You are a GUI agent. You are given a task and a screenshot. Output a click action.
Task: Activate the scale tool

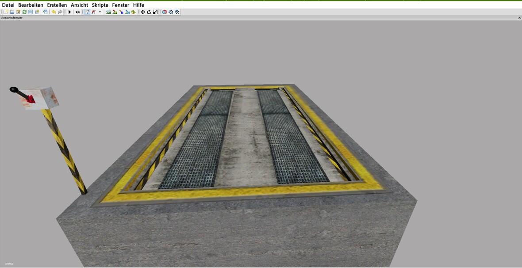point(155,12)
